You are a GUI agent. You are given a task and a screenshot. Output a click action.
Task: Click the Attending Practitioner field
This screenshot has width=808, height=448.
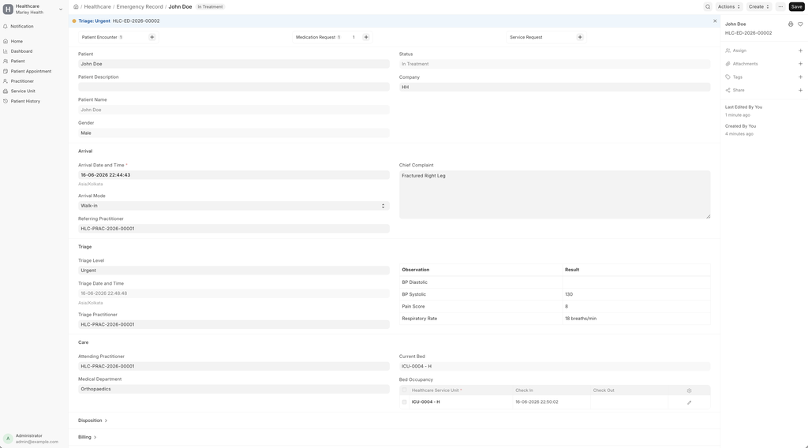coord(234,366)
